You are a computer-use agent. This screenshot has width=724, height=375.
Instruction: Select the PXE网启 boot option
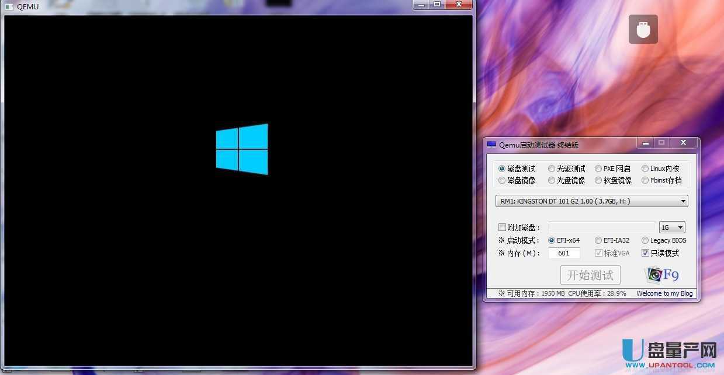click(x=598, y=168)
